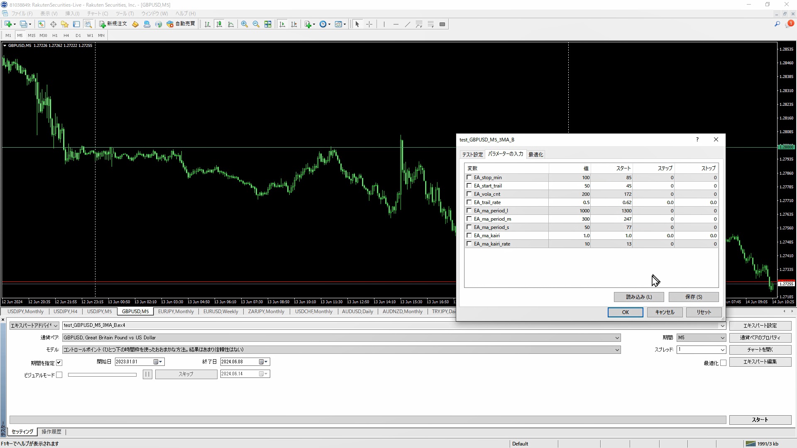Check the EA_stop_min parameter checkbox
The height and width of the screenshot is (448, 797).
click(469, 177)
